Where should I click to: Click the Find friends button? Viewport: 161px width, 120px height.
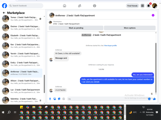[132, 6]
